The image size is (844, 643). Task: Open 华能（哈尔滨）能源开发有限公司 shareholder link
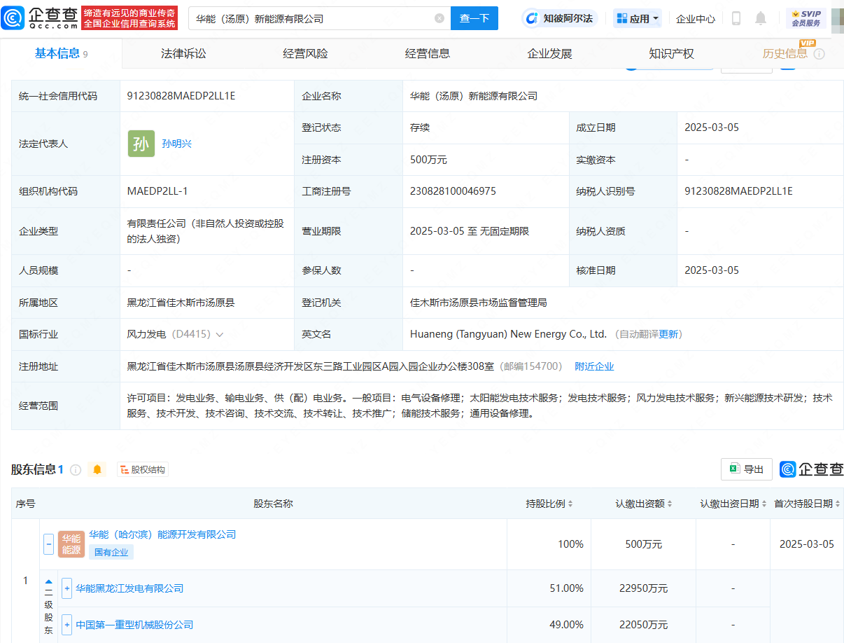click(162, 534)
